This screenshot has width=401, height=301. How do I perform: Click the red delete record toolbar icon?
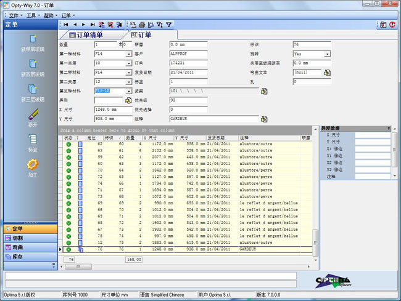(x=110, y=25)
